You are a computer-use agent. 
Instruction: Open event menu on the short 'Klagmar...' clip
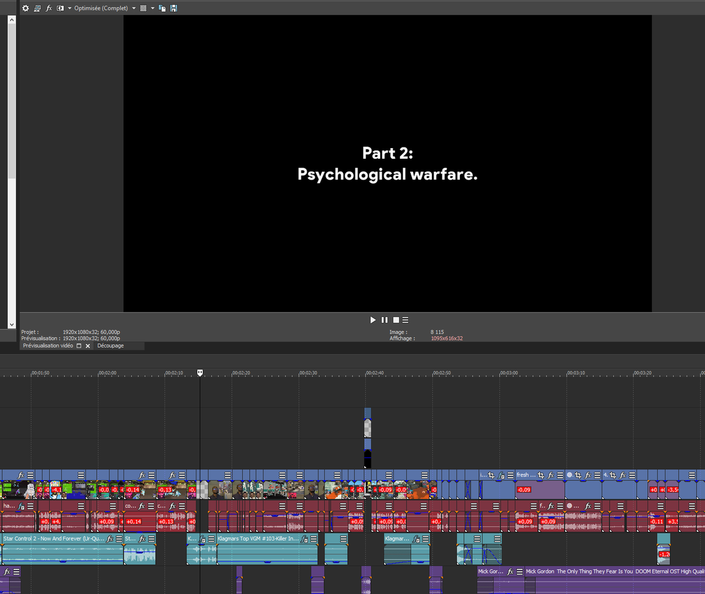[426, 539]
